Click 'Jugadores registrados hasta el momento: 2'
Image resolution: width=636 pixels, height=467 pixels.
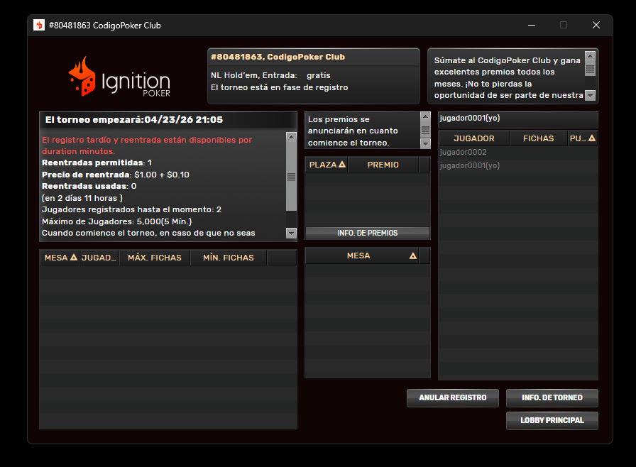point(131,209)
